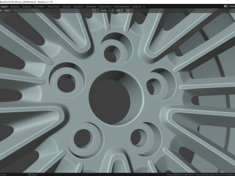The width and height of the screenshot is (235, 176).
Task: Switch to the Sculpting workspace tab
Action: point(26,7)
